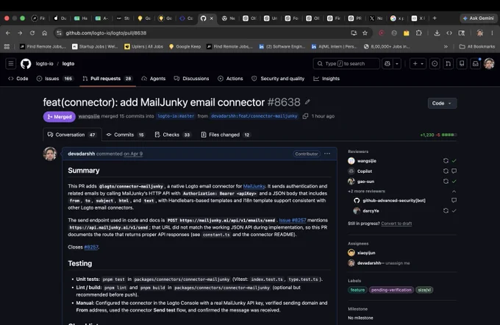Viewport: 500px width, 325px height.
Task: Click the Merged status badge
Action: tap(60, 117)
